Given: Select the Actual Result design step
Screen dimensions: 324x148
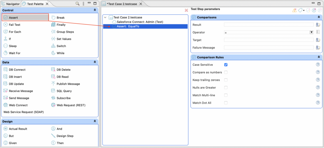Looking at the screenshot, I should point(15,129).
